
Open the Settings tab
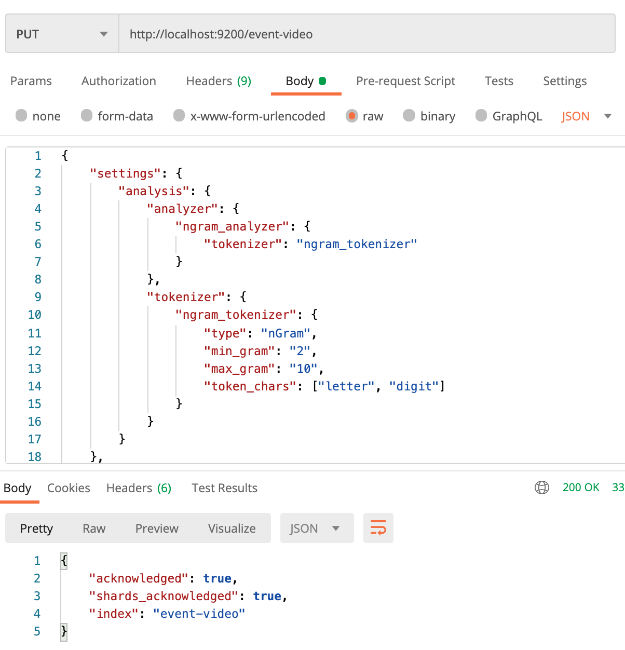[x=565, y=81]
